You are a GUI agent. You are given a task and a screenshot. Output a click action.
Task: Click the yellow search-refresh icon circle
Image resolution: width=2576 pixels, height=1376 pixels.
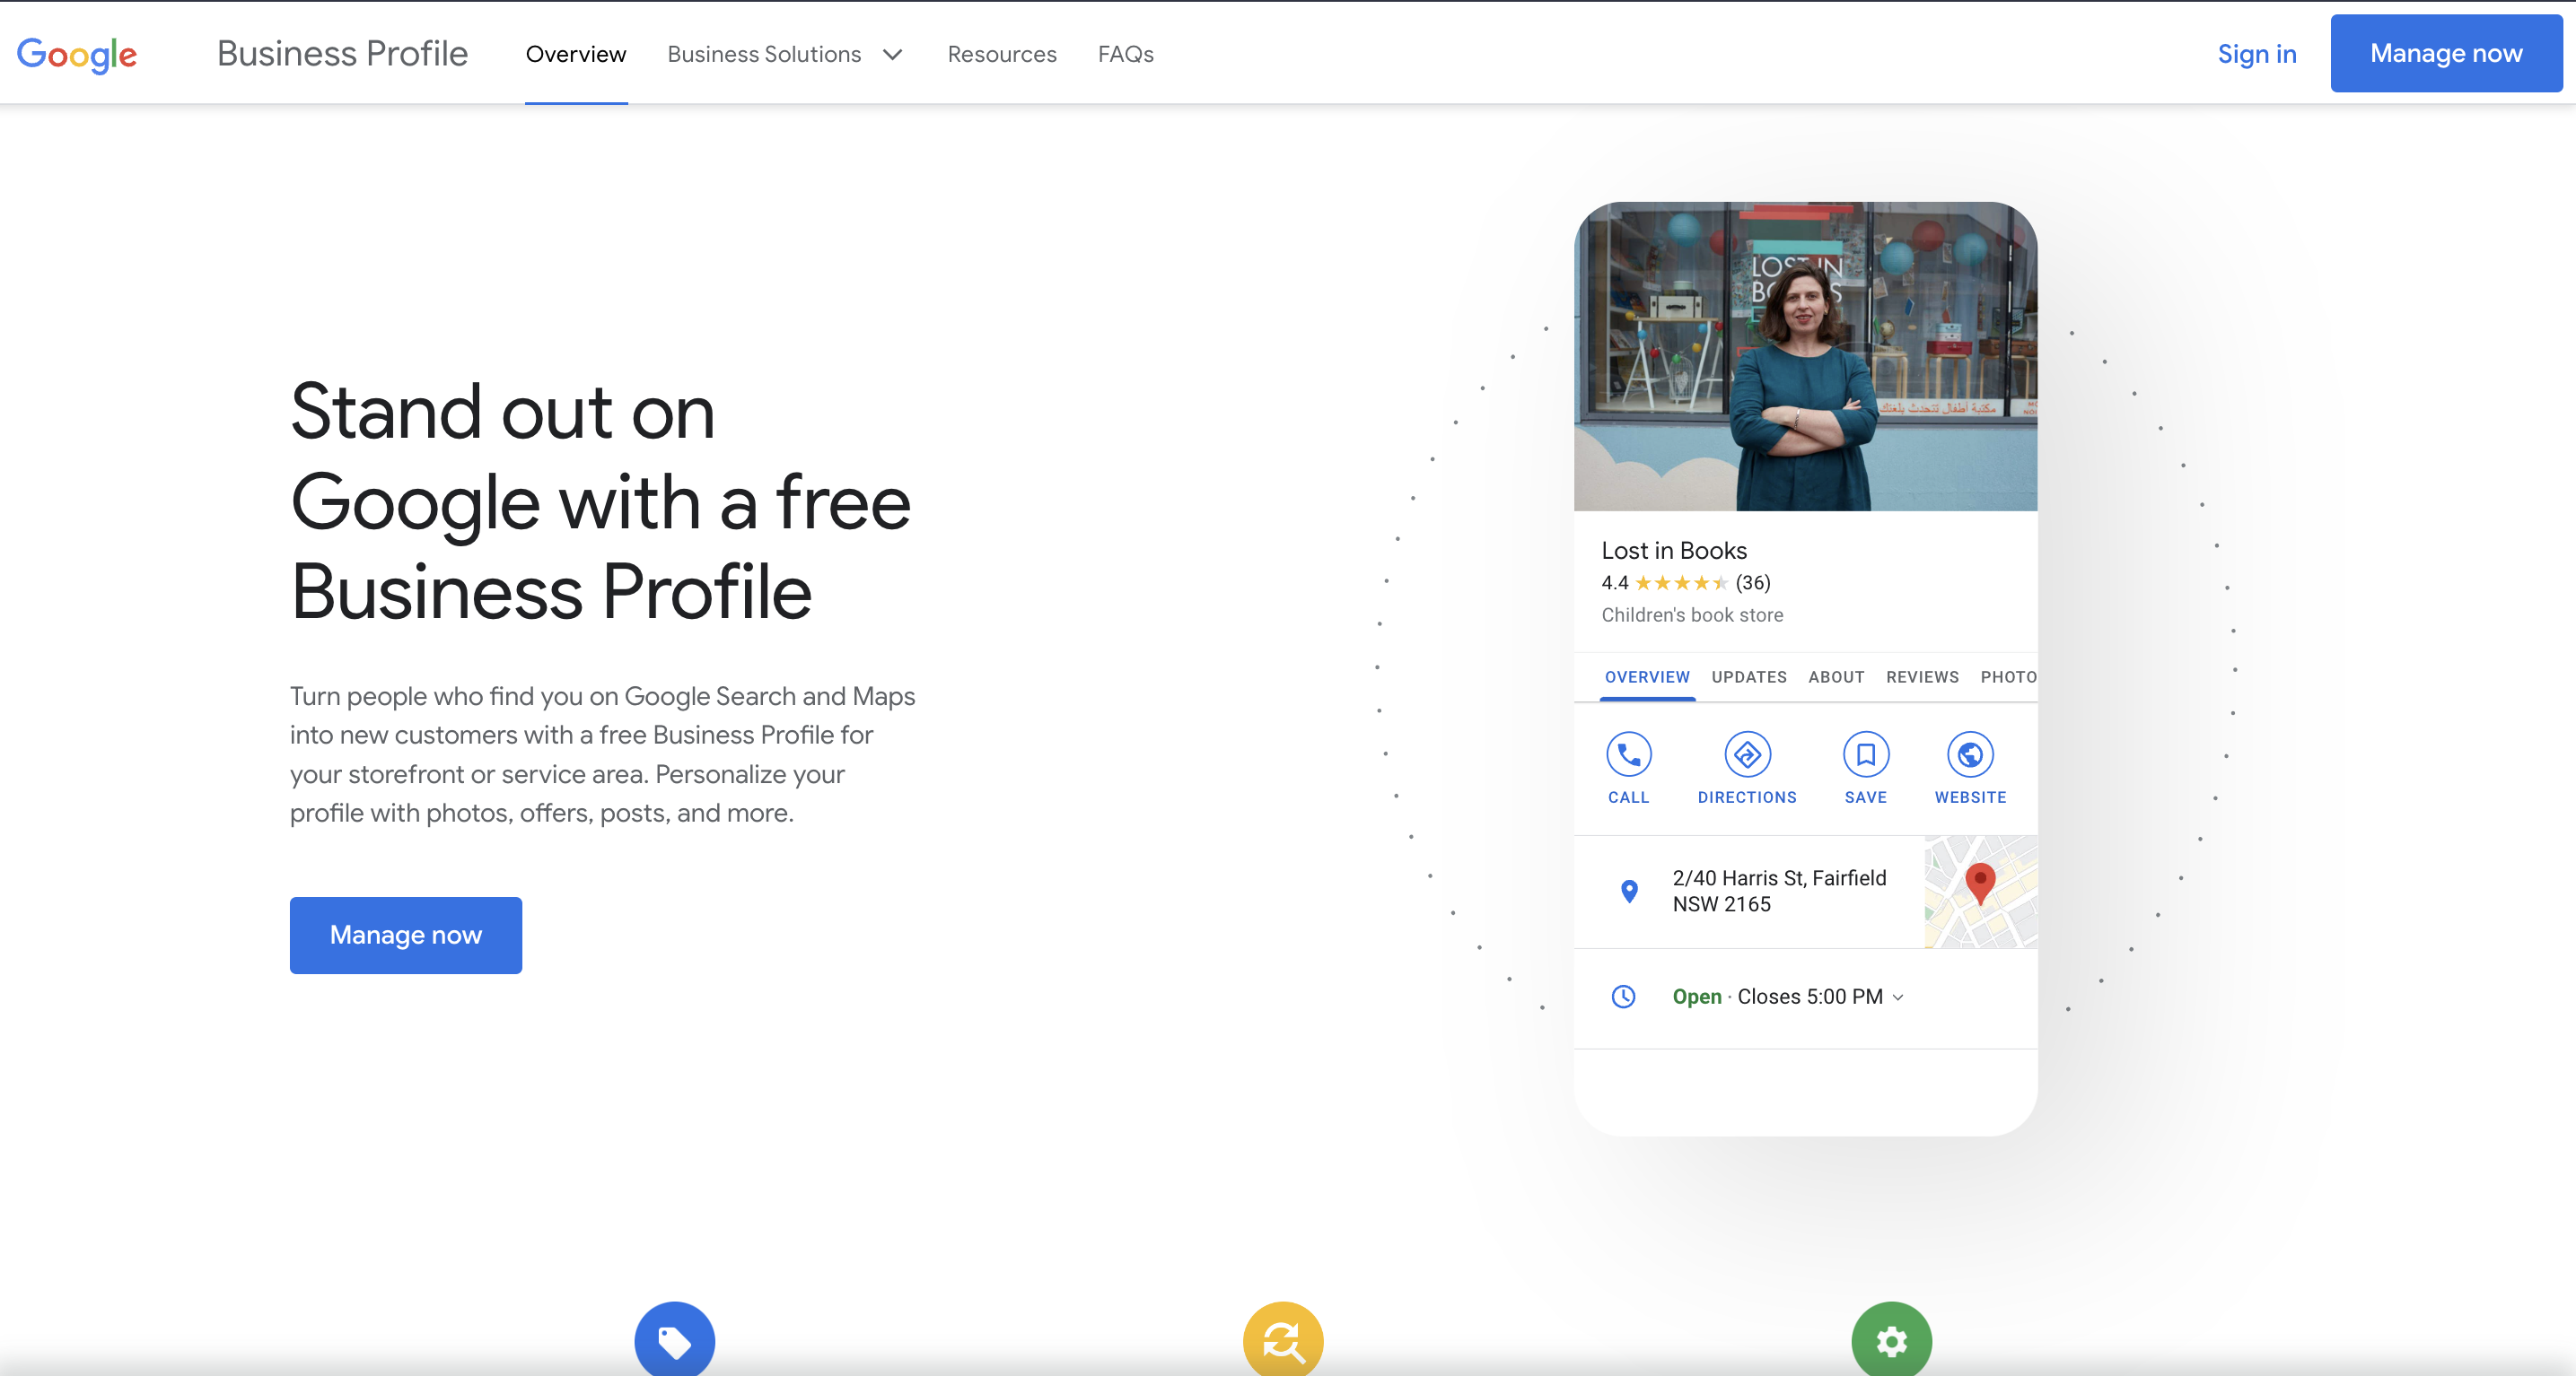point(1283,1339)
